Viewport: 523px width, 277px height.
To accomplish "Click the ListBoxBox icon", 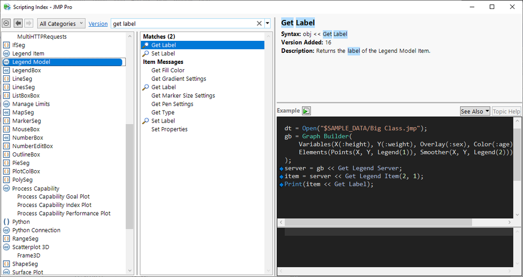I will (6, 95).
